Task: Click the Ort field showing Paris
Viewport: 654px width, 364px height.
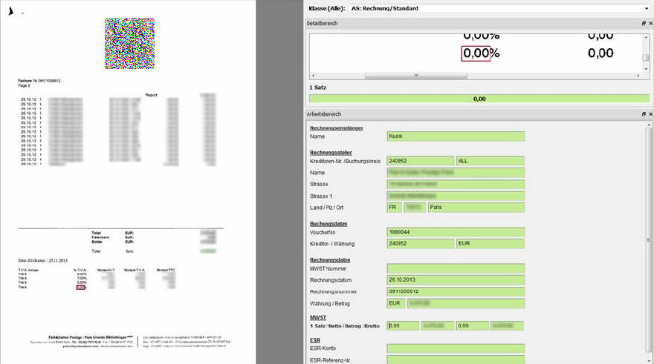Action: (476, 207)
